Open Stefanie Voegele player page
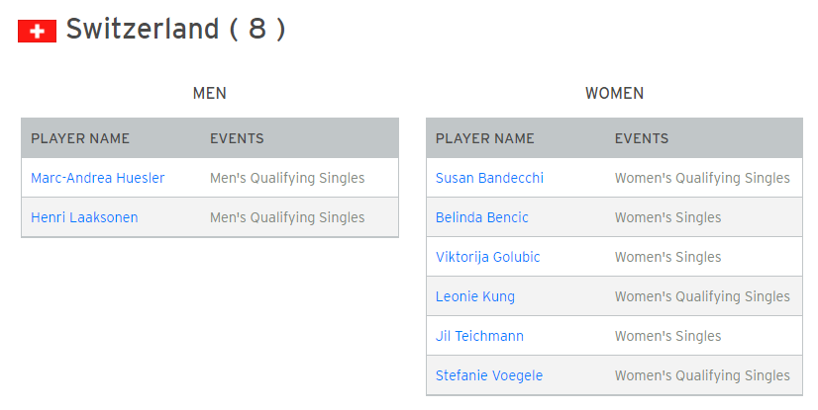The image size is (818, 410). 489,375
